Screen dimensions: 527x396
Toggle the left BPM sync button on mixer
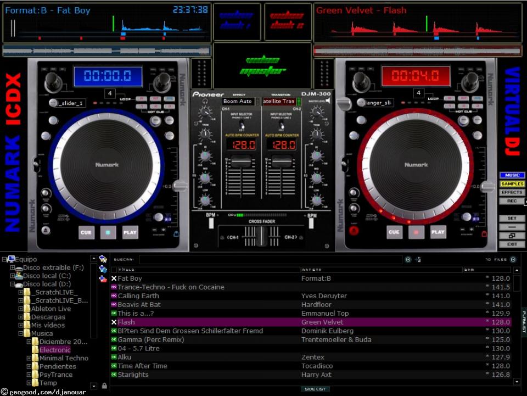(210, 224)
